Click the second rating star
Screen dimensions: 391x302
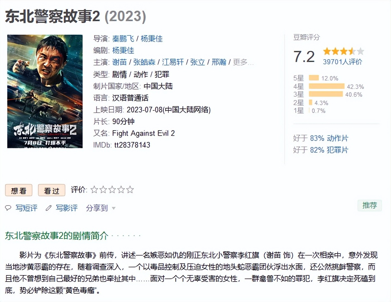103,190
